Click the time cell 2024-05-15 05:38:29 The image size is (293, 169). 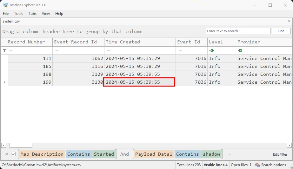[140, 66]
